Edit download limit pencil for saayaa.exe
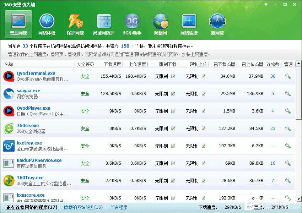Image resolution: width=302 pixels, height=213 pixels. 173,94
